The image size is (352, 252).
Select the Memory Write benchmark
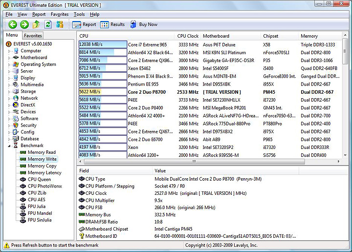pyautogui.click(x=42, y=159)
